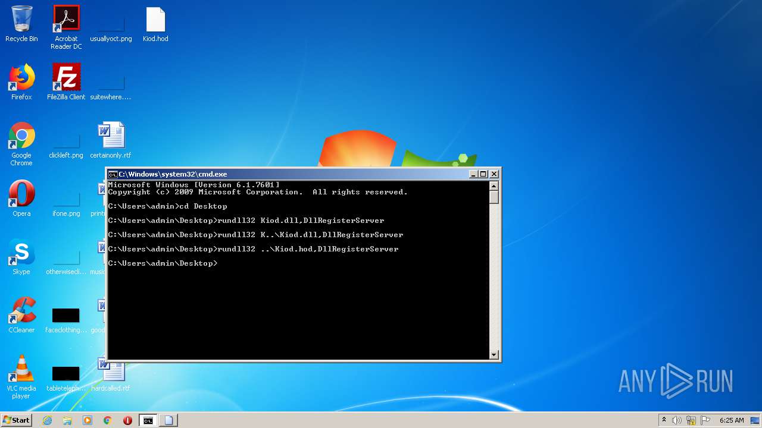Click the blank document taskbar button
Screen dimensions: 762x428
[168, 420]
